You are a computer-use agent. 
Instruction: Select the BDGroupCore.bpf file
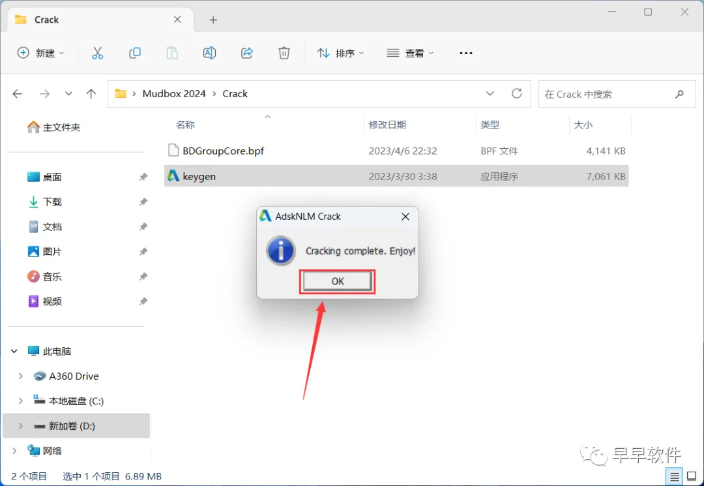396,151
